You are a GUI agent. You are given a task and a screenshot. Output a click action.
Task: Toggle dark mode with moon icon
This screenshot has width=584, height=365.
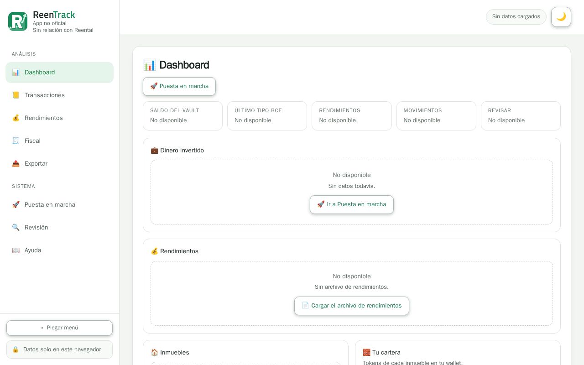point(561,17)
